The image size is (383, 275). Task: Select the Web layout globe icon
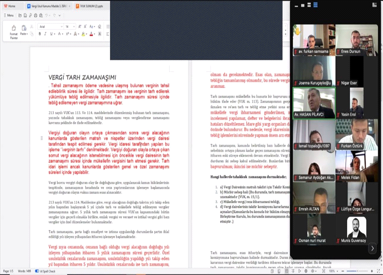click(x=306, y=271)
